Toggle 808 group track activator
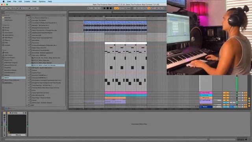Screen dimensions: 252x142 click(226, 98)
